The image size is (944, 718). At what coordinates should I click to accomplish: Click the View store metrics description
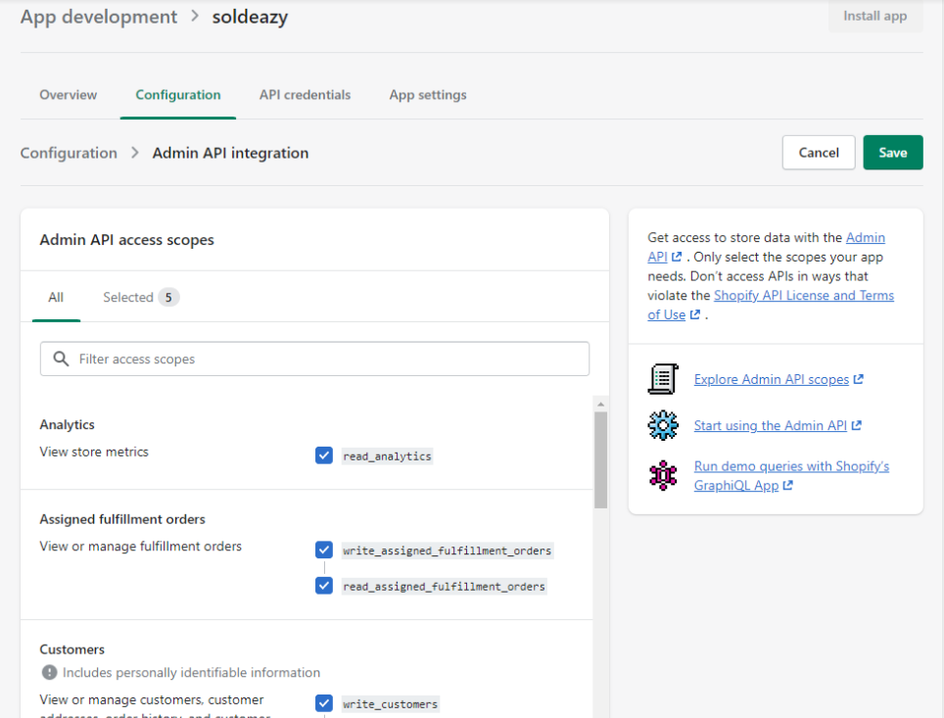coord(94,452)
